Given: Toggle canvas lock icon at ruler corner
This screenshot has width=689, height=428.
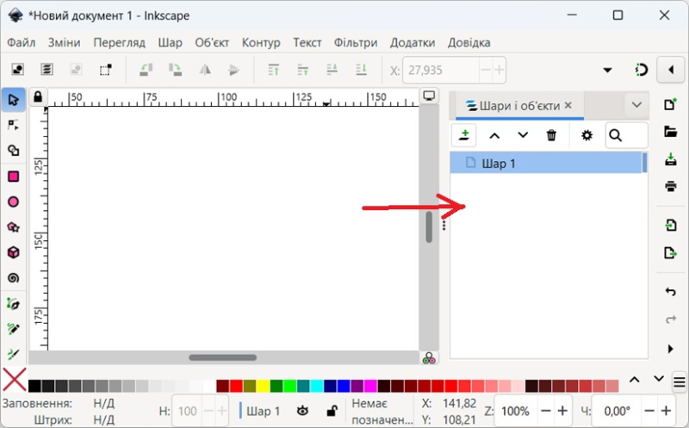Looking at the screenshot, I should point(37,97).
